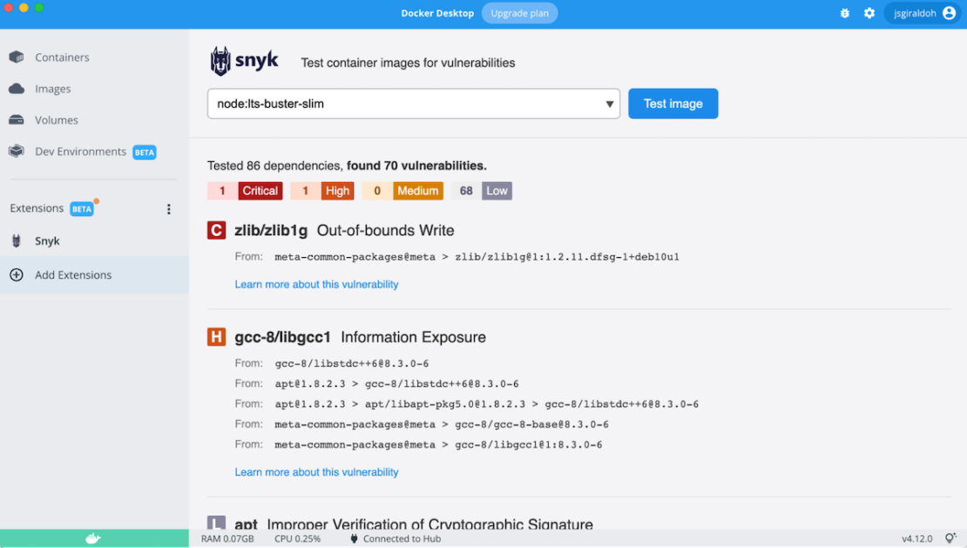Click the Docker whale icon in status bar
The image size is (967, 548).
point(93,538)
